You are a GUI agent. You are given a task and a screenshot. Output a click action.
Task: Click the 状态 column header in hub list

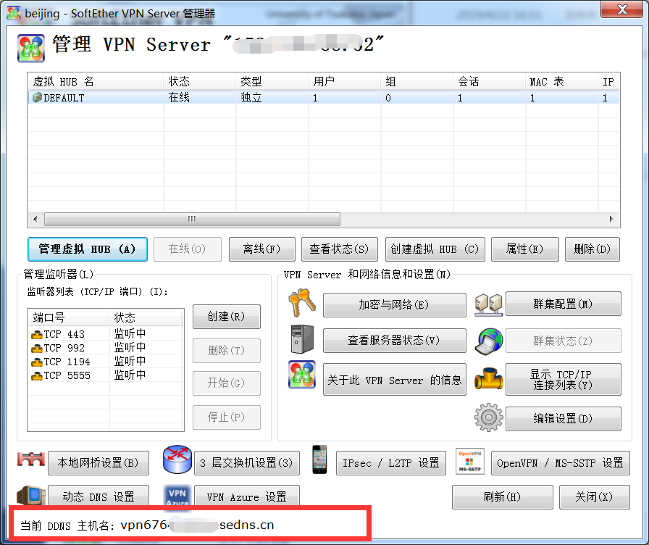(198, 81)
